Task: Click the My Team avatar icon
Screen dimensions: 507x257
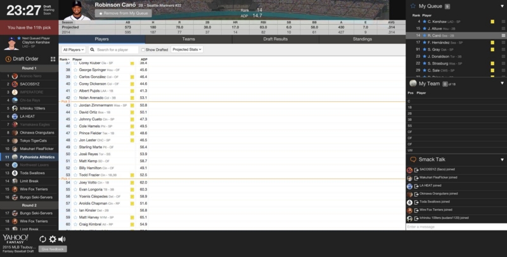Action: (x=413, y=84)
